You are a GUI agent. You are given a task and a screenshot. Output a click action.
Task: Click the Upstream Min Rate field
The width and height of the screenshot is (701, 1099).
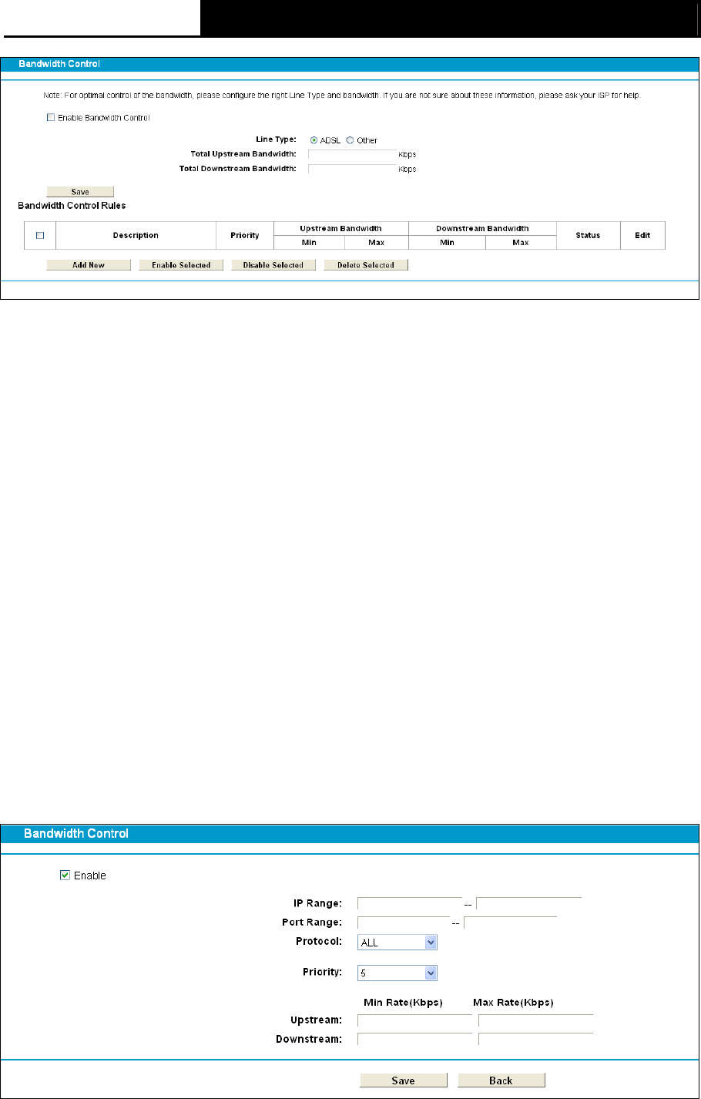[414, 1020]
